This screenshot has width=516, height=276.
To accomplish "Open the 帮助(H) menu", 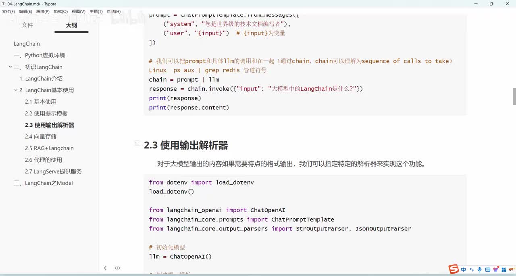I will click(113, 11).
